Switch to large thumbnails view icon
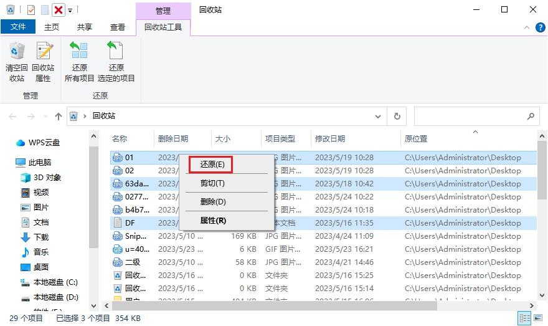Viewport: 548px width, 326px height. pos(538,318)
